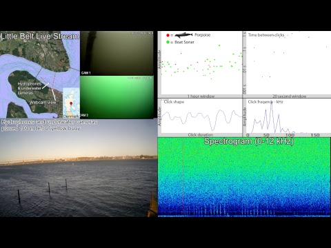This screenshot has width=331, height=248.
Task: Click the 'Click duration' axis label
Action: point(201,135)
